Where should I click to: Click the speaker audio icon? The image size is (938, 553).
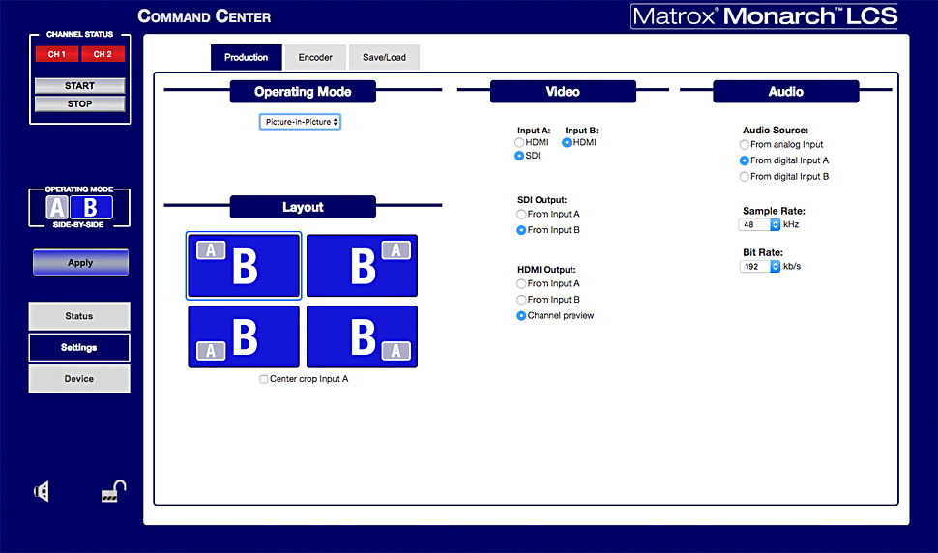tap(42, 492)
